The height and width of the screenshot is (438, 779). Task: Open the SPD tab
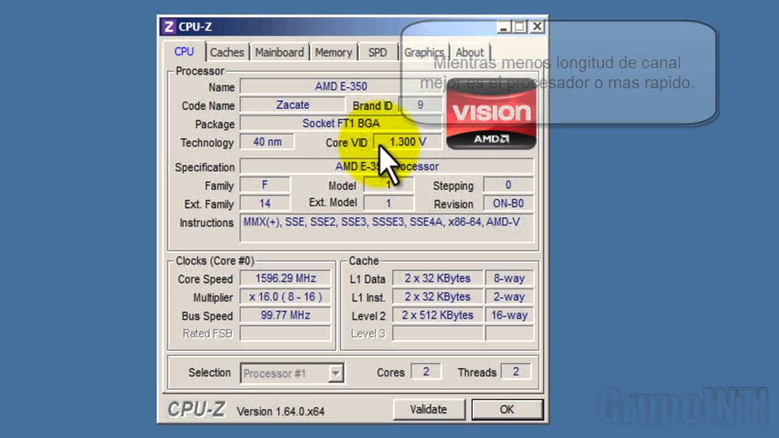(378, 52)
